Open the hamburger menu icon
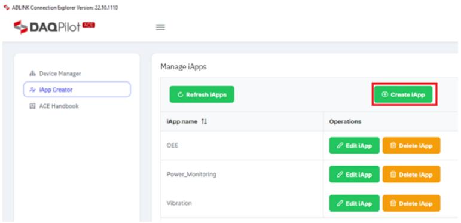Screen dimensions: 461x223 pos(160,28)
